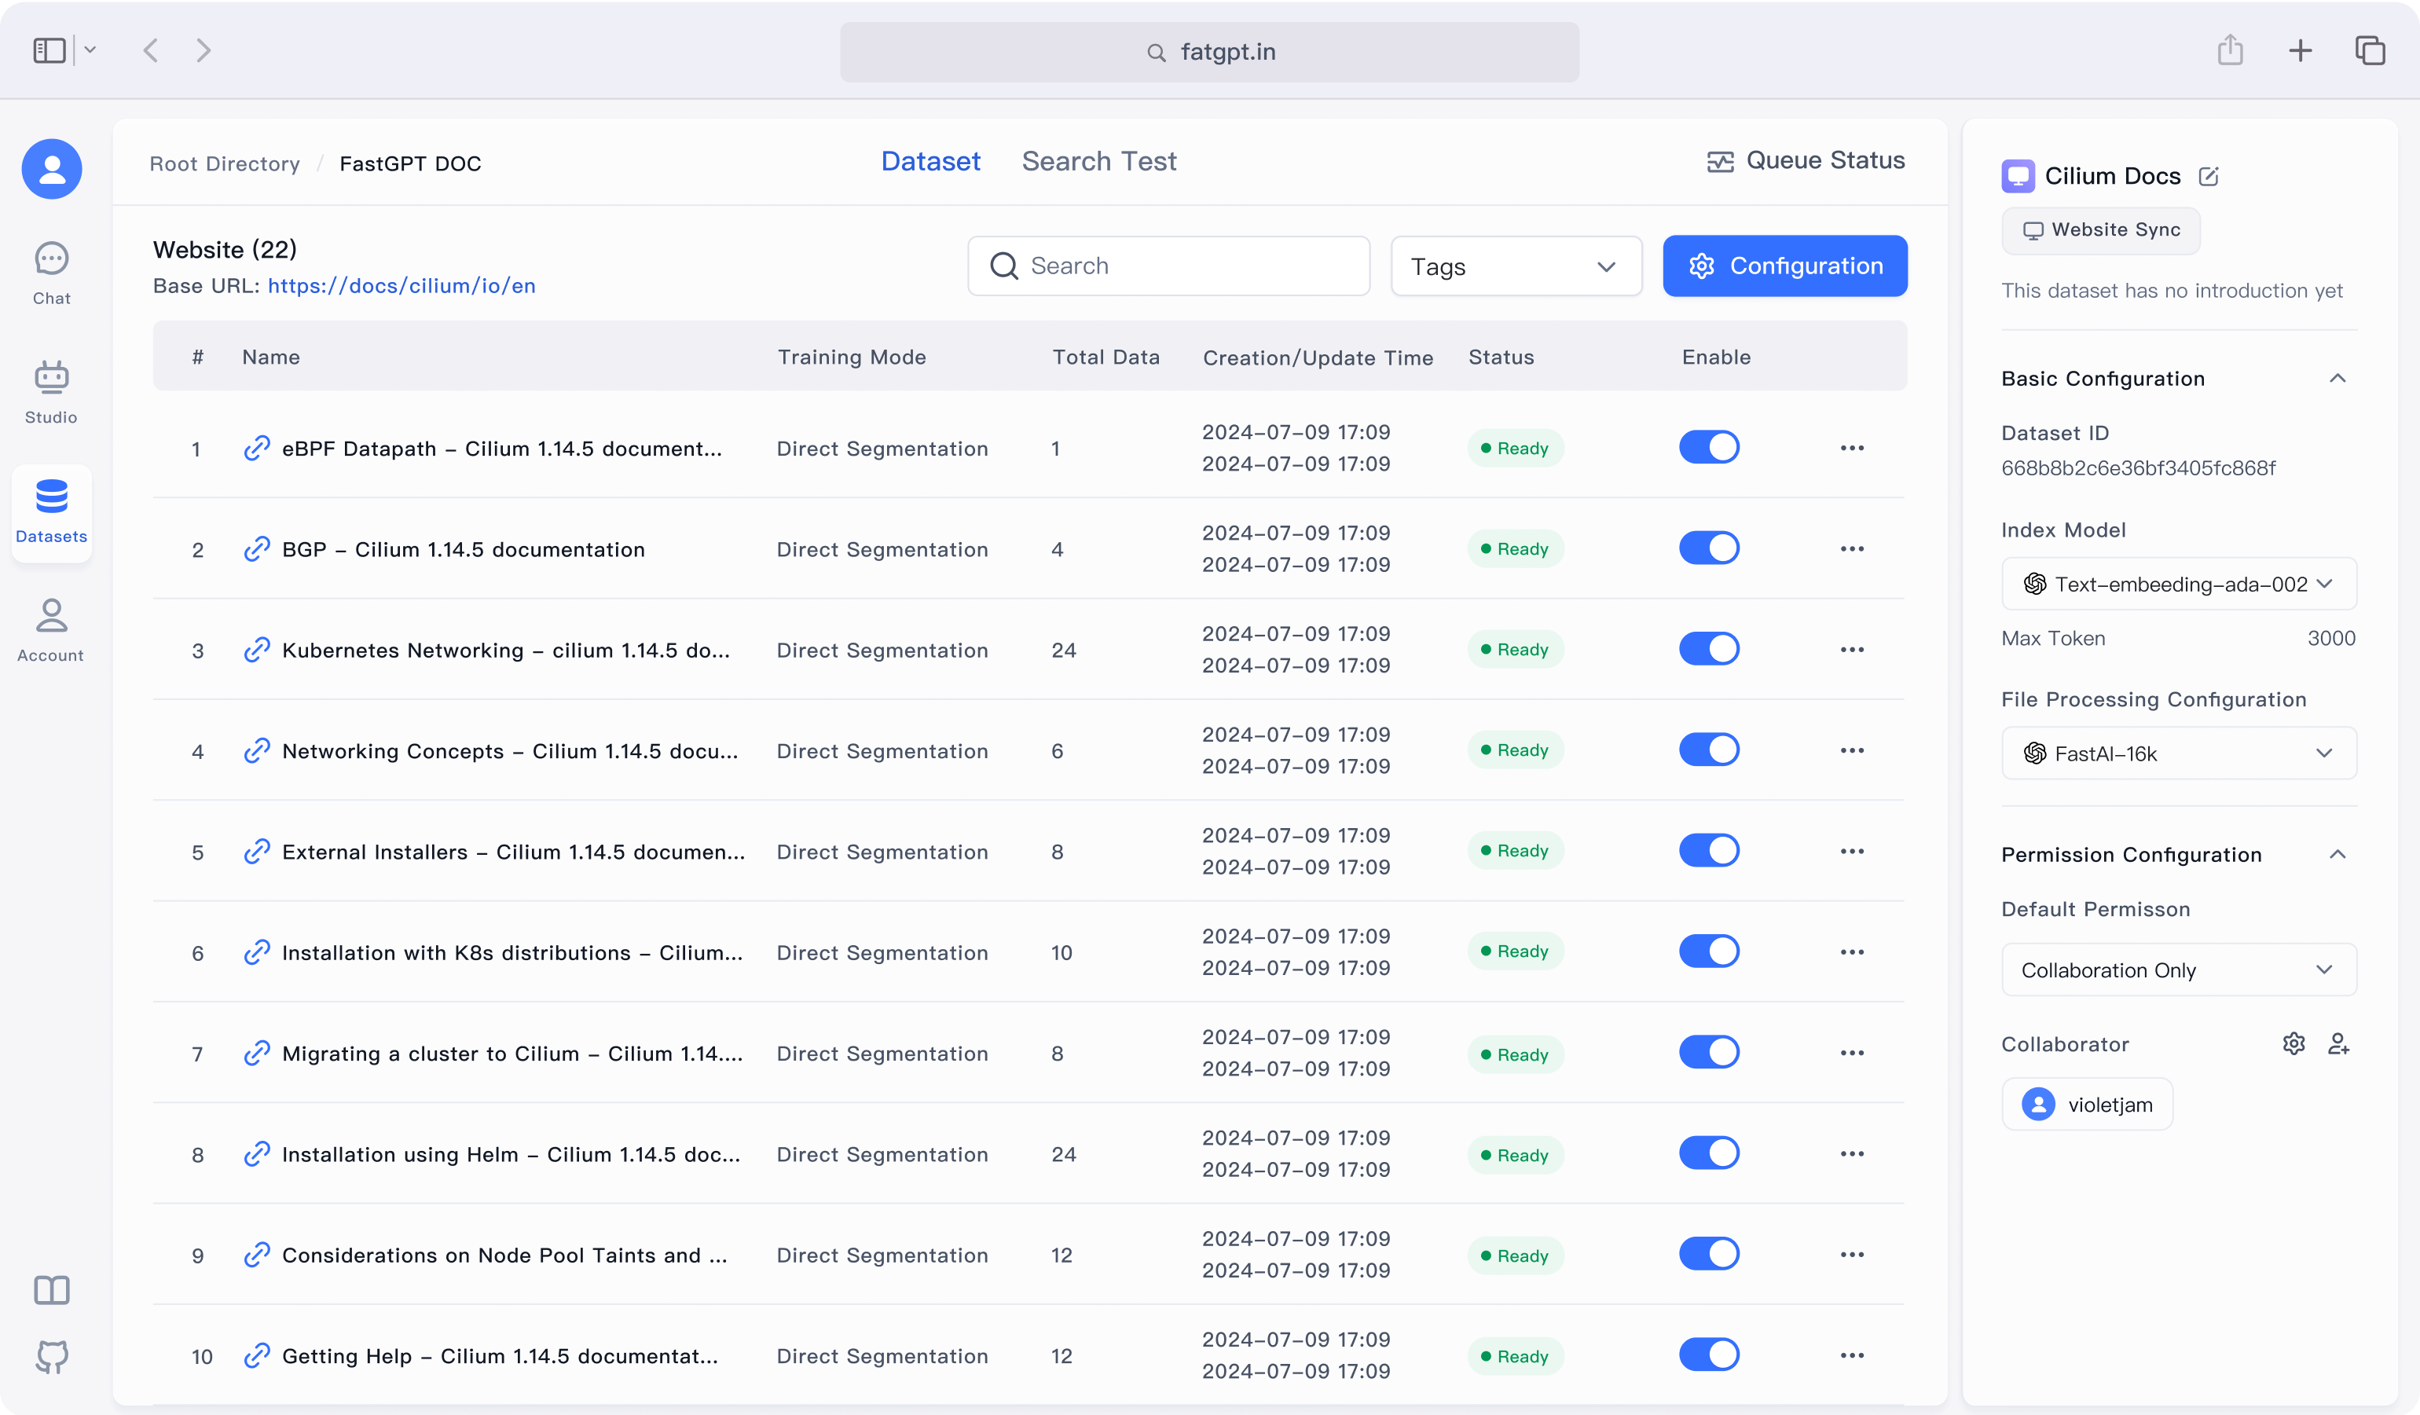
Task: Click the blue Configuration button
Action: pyautogui.click(x=1784, y=266)
